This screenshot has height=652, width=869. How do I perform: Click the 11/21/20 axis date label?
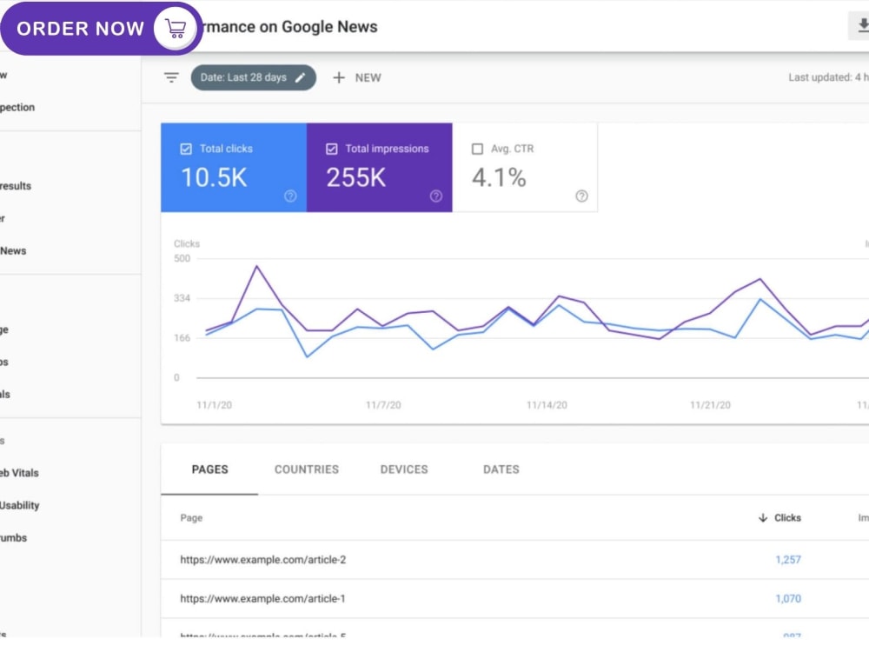(710, 405)
